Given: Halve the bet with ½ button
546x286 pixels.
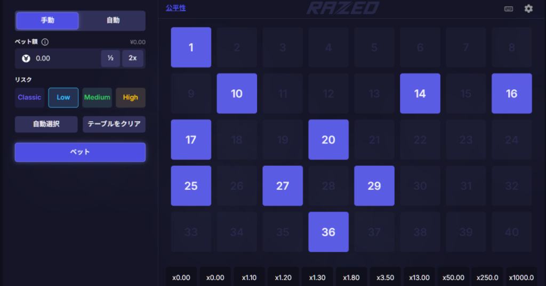Looking at the screenshot, I should point(110,58).
